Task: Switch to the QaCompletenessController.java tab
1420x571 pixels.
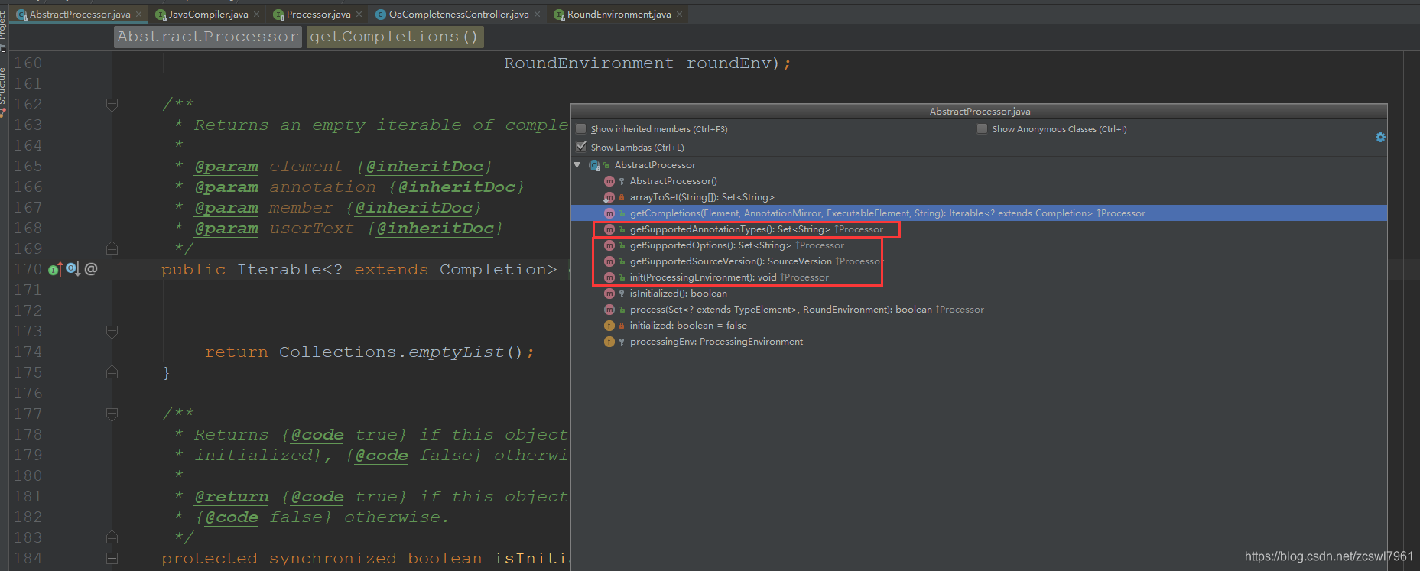Action: [458, 15]
